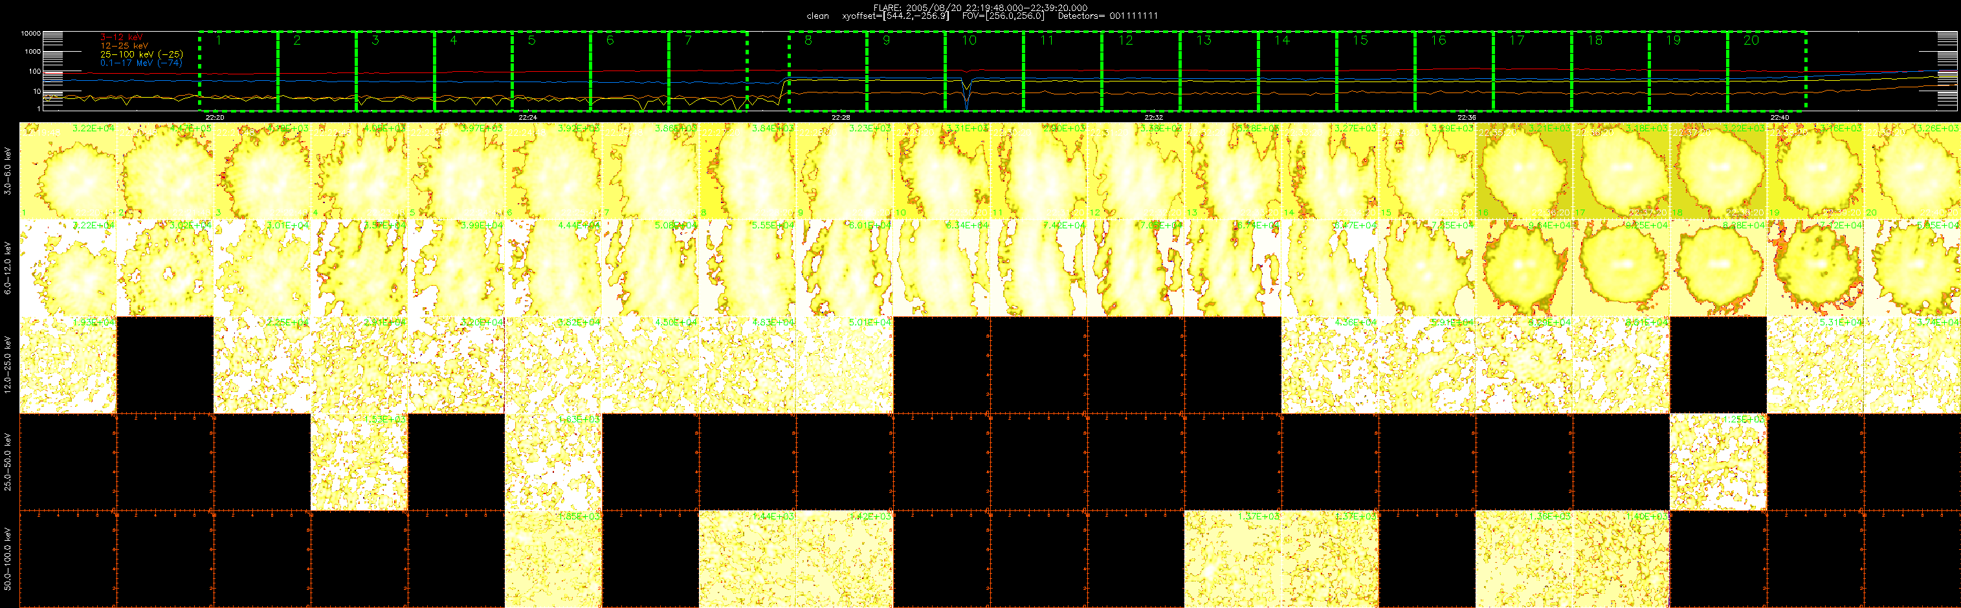Click the 22:40 time axis tick label
This screenshot has height=608, width=1961.
point(1779,117)
